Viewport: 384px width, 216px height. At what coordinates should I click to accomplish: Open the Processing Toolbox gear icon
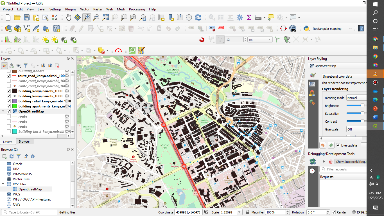(x=240, y=17)
